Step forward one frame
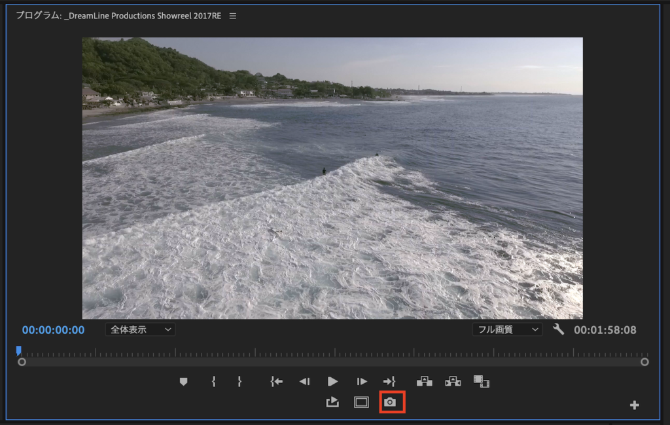Viewport: 670px width, 425px height. (x=362, y=381)
